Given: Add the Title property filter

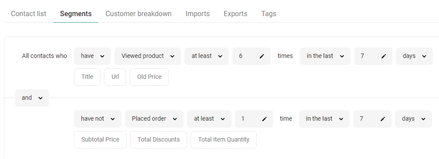Looking at the screenshot, I should (87, 77).
